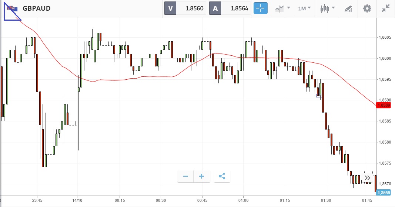Screen dimensions: 395x207
Task: Expand the candlestick chart type dropdown
Action: click(x=327, y=8)
